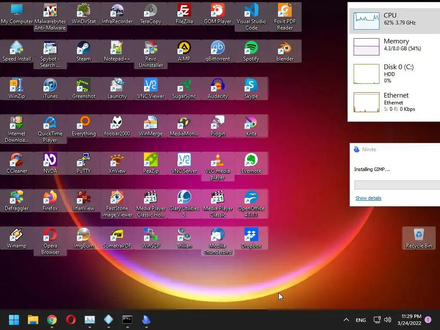This screenshot has height=330, width=440.
Task: Open the ENG language switcher
Action: (361, 320)
